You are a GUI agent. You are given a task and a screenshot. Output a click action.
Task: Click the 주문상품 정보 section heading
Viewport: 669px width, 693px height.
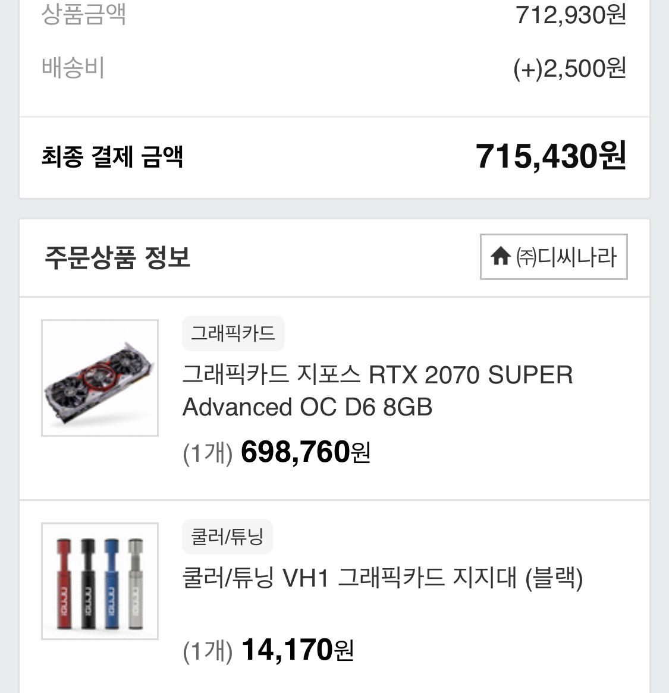[x=117, y=257]
